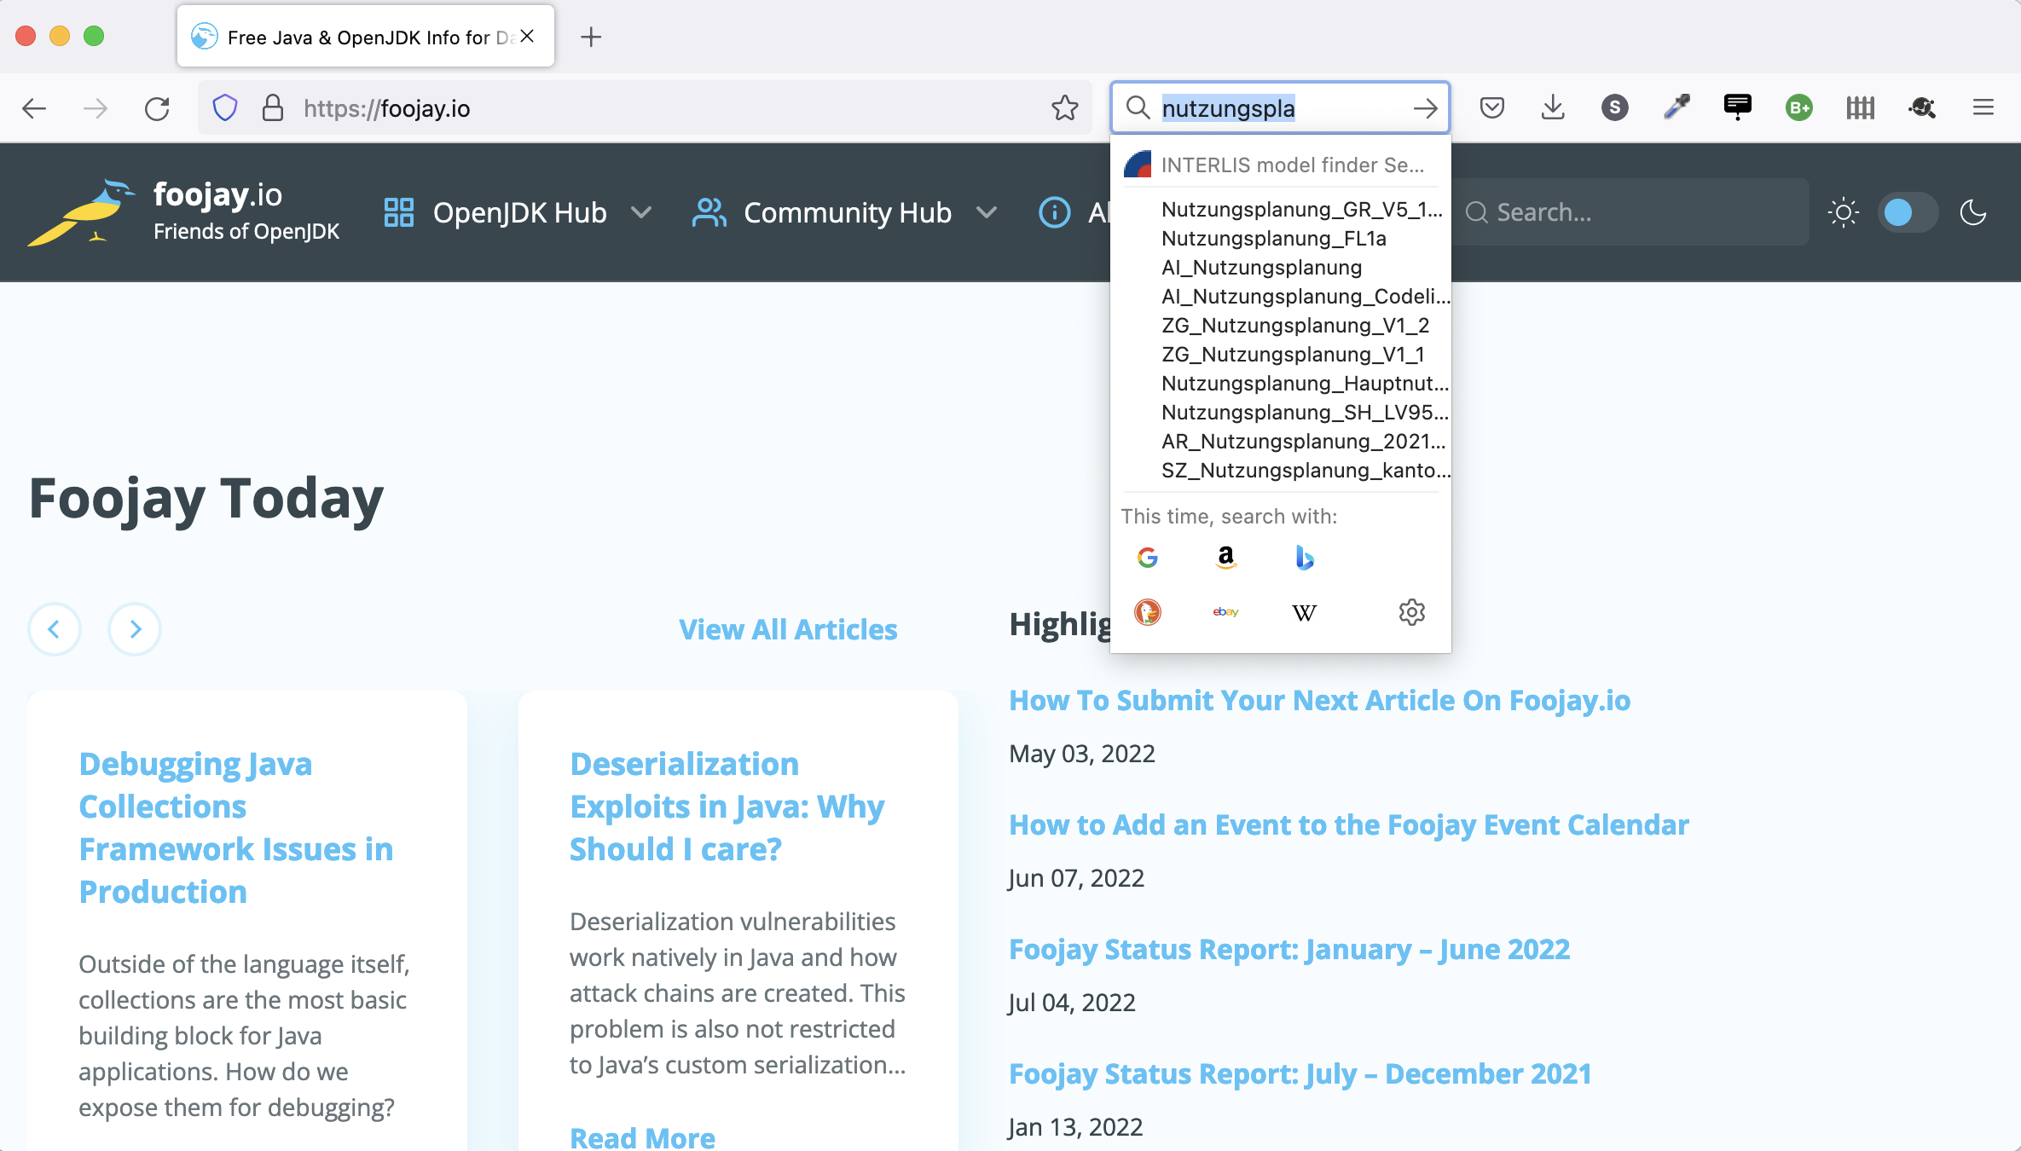Choose AR_Nutzungsplanung_2021 suggestion

pos(1281,442)
